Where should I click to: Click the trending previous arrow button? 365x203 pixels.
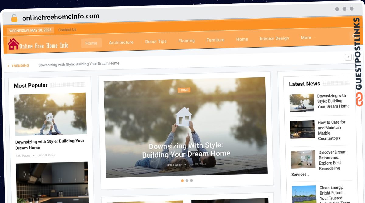pos(348,57)
